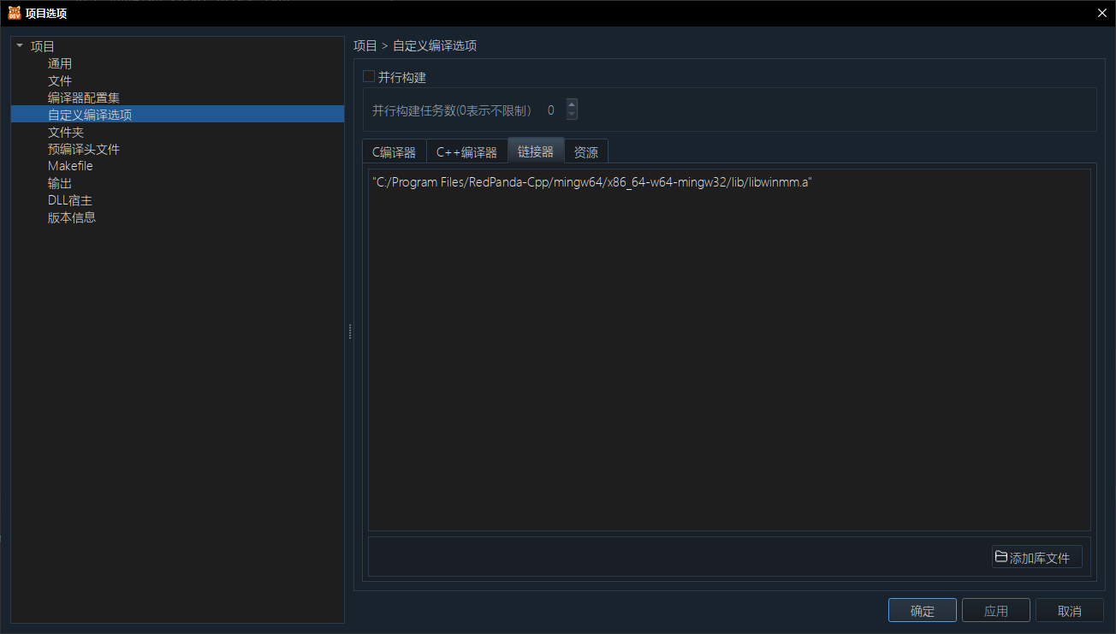Open the Makefile settings page
The image size is (1116, 634).
click(70, 166)
